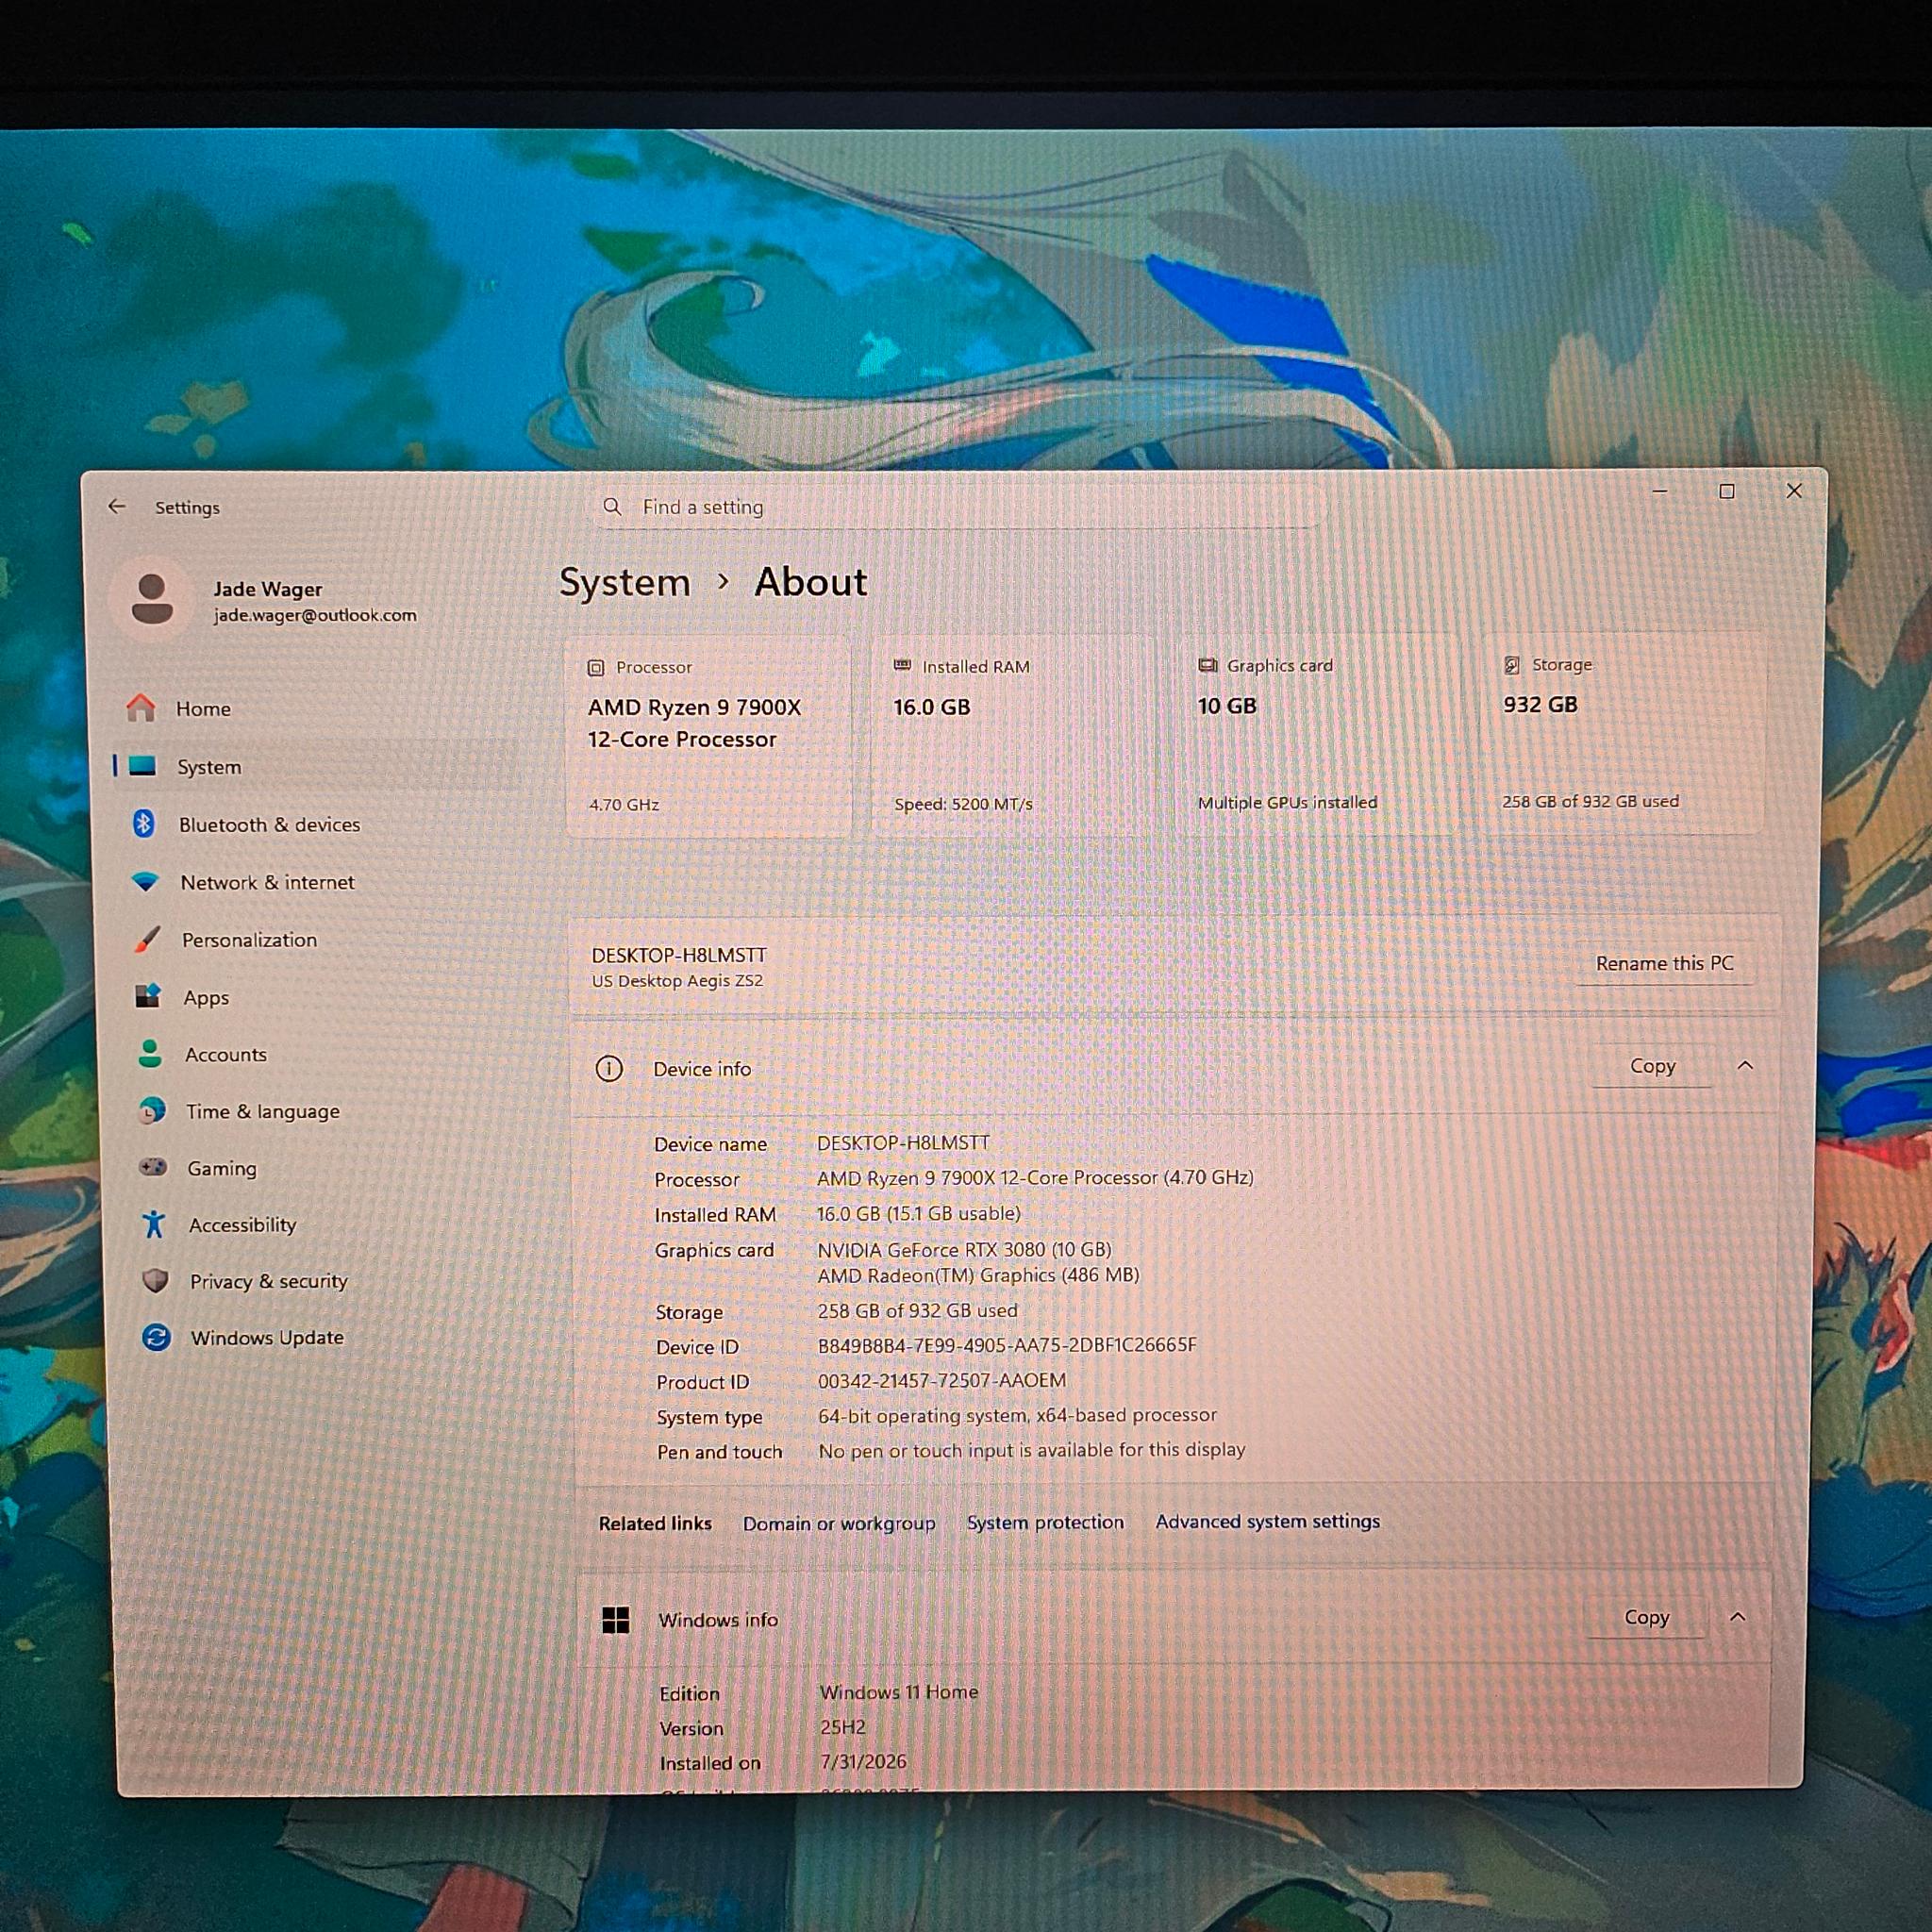Click AMD Radeon(TM) Graphics text
Screen dimensions: 1932x1932
(x=978, y=1275)
